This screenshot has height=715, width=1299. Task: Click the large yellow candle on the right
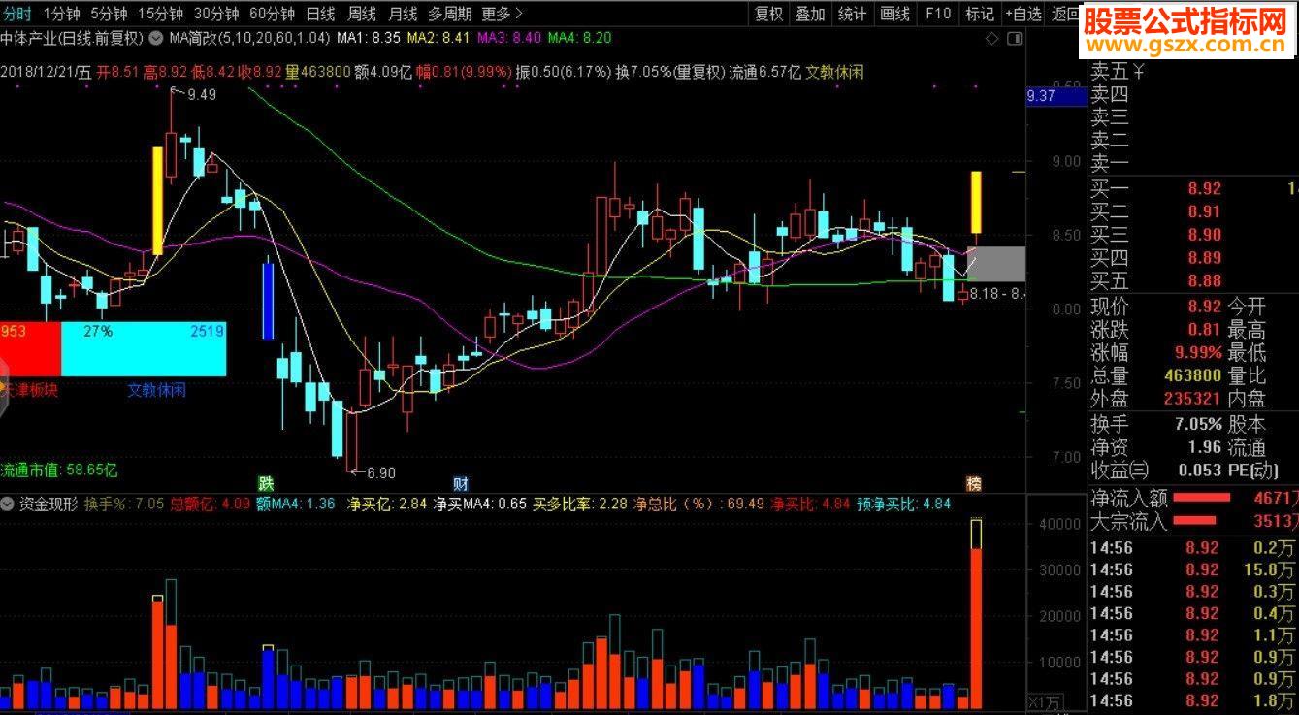click(977, 202)
